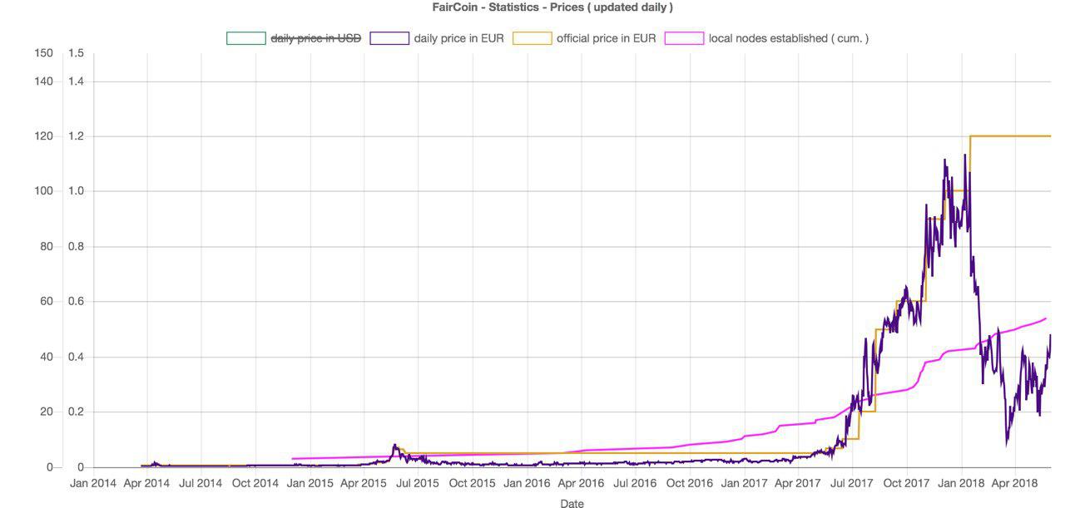1065x508 pixels.
Task: Click the magenta local nodes legend box
Action: (685, 38)
